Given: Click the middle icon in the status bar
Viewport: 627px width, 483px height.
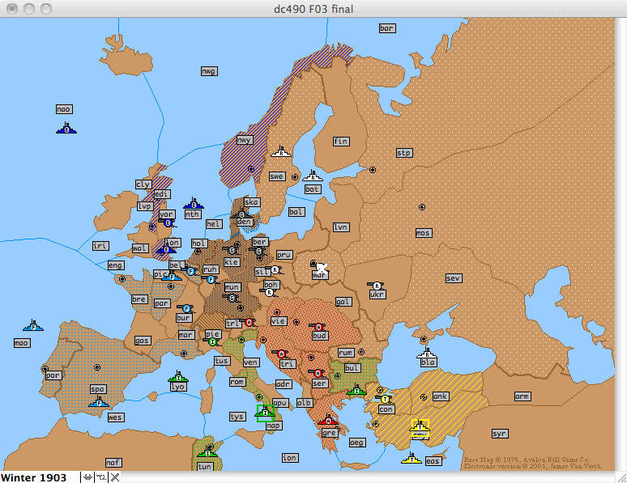Looking at the screenshot, I should tap(101, 477).
